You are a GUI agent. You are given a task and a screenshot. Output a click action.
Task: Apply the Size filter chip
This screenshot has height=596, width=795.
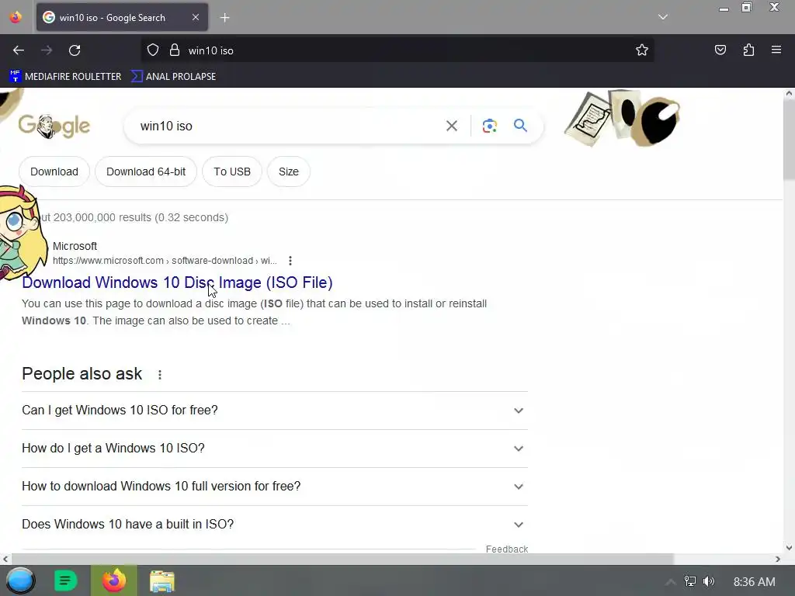tap(289, 172)
